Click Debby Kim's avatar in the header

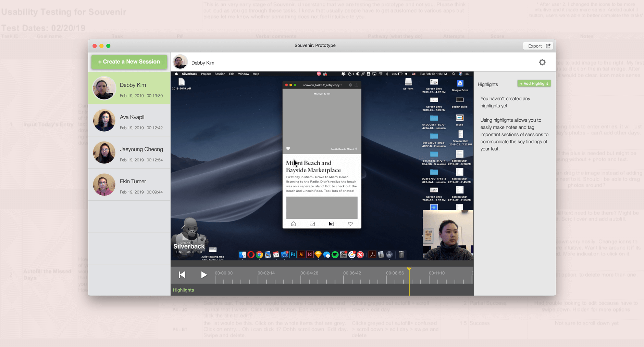tap(180, 62)
